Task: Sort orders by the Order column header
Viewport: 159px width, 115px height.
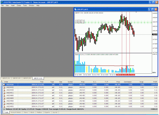Action: [x=10, y=82]
